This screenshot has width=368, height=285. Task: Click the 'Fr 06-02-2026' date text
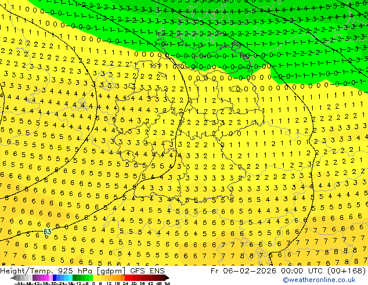(243, 271)
